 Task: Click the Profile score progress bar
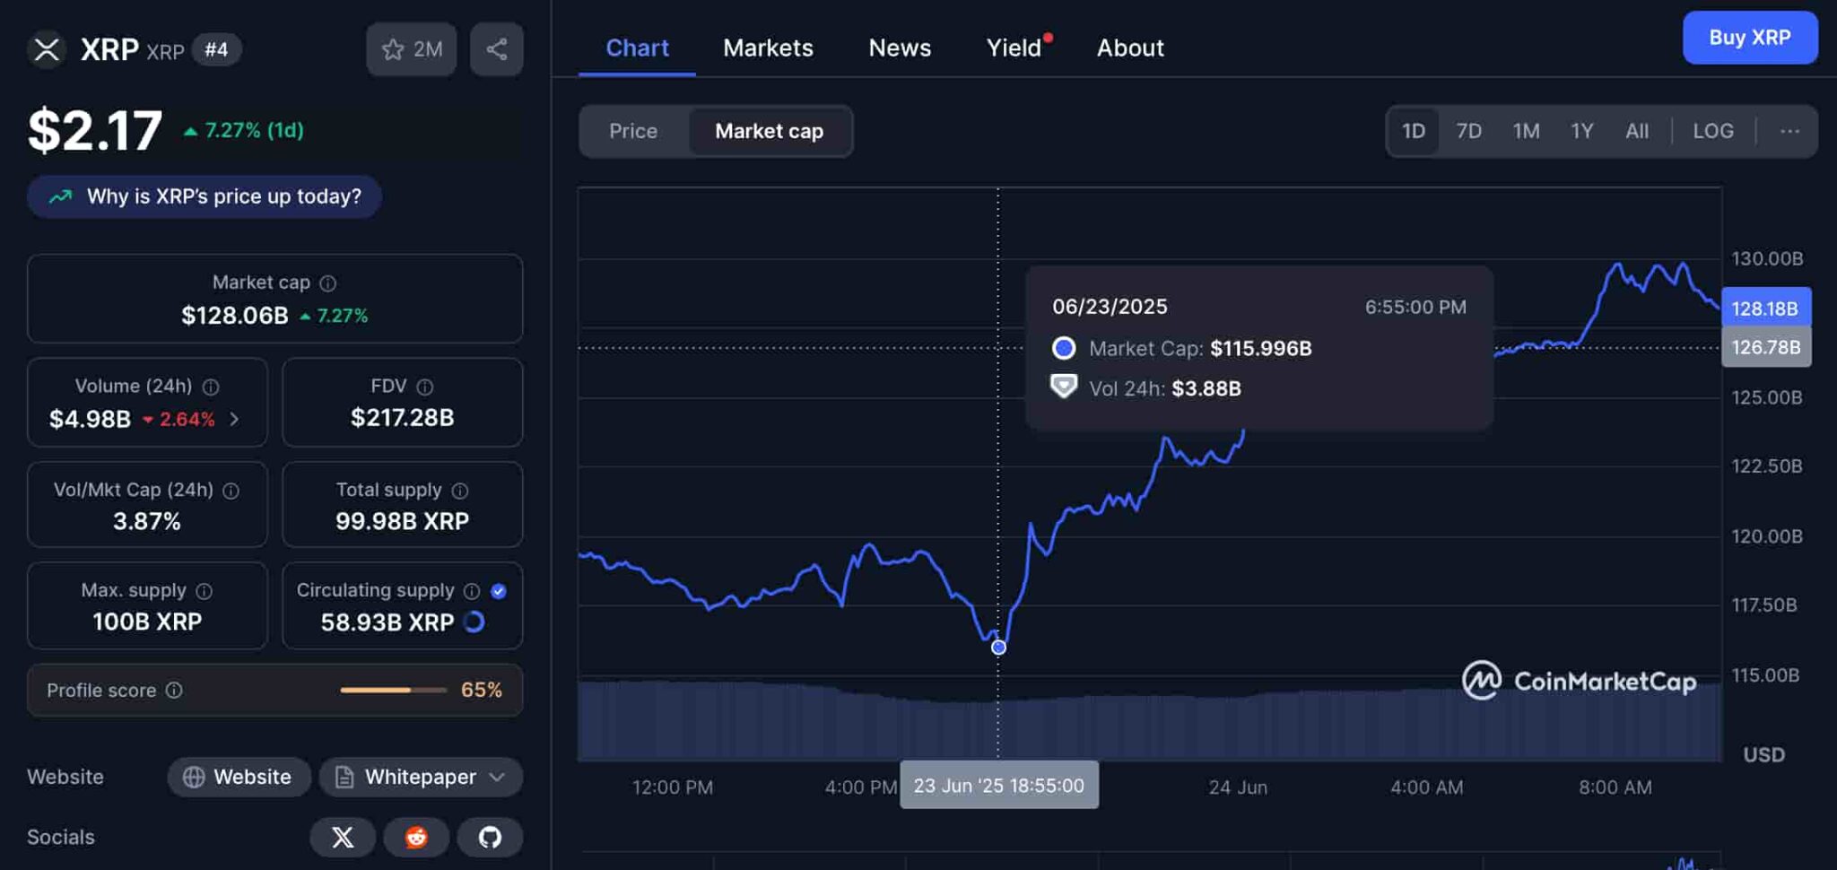tap(393, 690)
